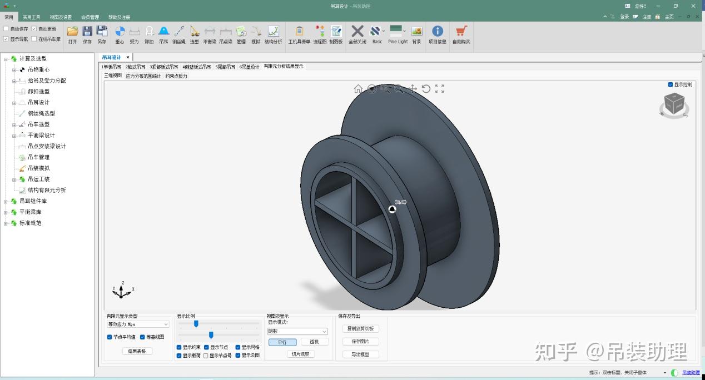Switch to the 视图及设置 ribbon tab

pos(61,17)
